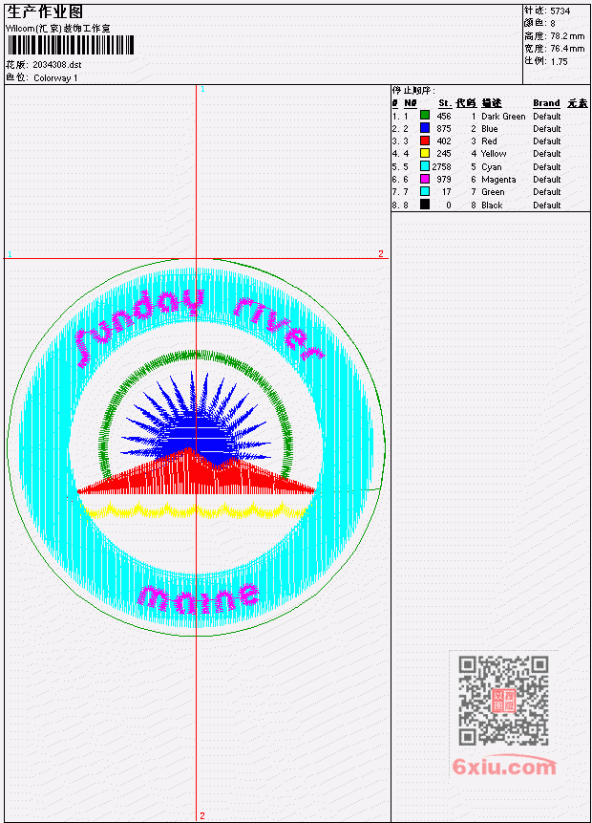Screen dimensions: 592x823
Task: Click the red mountain shape in the design
Action: (x=196, y=472)
